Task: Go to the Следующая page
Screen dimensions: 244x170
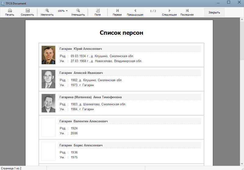Action: 170,10
